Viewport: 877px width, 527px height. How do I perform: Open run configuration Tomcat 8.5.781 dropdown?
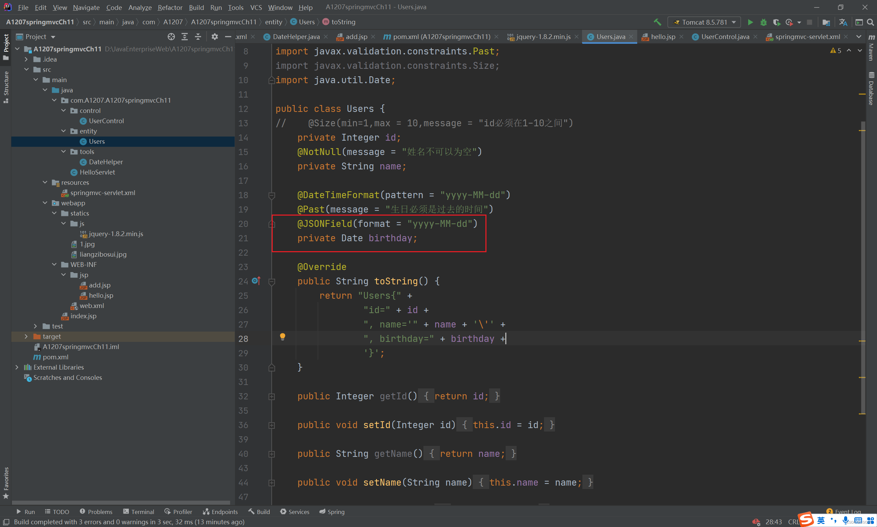coord(704,22)
